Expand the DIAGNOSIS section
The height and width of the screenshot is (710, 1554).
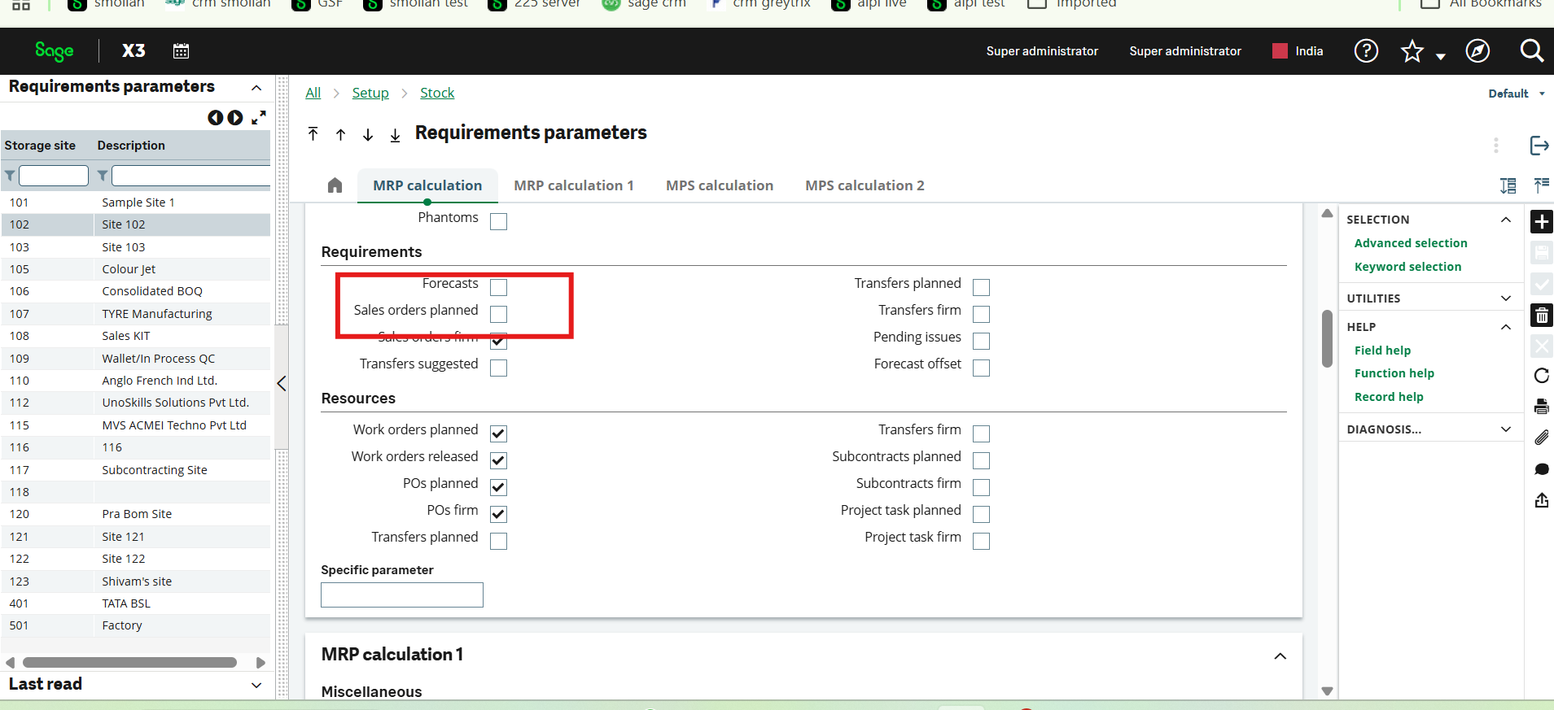1506,429
